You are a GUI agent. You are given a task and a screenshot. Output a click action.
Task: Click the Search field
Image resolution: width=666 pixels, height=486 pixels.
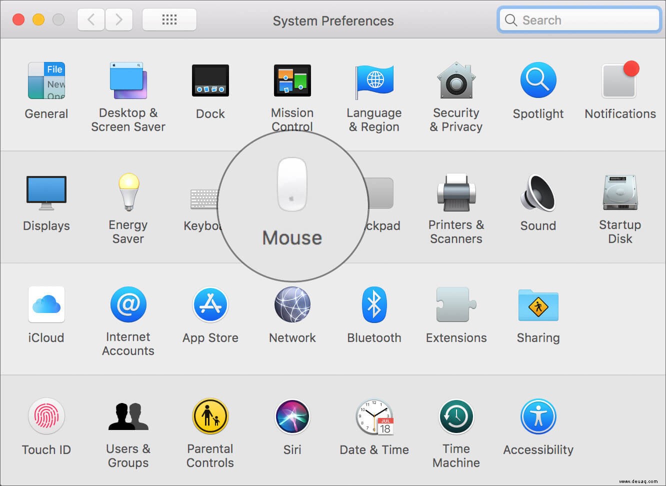(579, 20)
